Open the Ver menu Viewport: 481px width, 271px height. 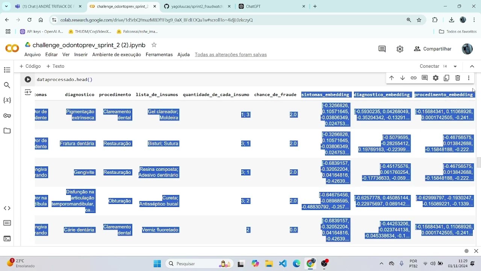(66, 55)
